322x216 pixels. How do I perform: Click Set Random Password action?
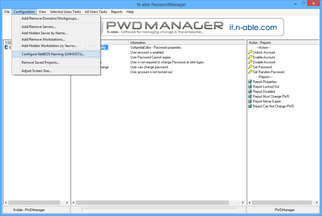(x=268, y=72)
